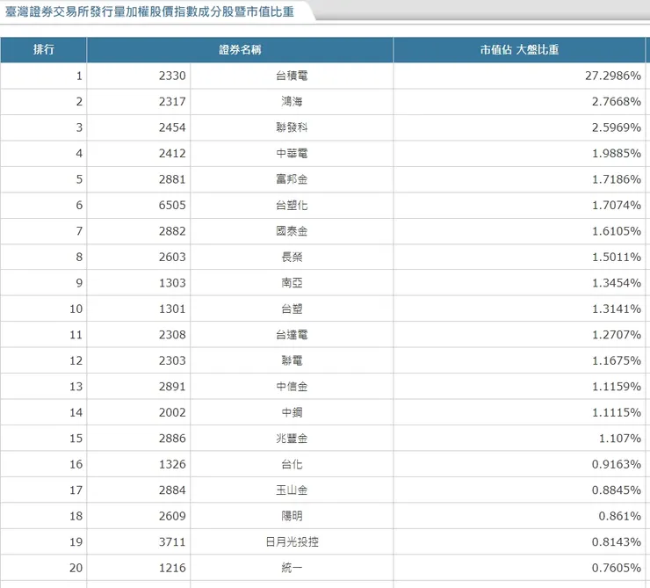This screenshot has width=650, height=588.
Task: Click stock name 台塑化
Action: [x=292, y=206]
